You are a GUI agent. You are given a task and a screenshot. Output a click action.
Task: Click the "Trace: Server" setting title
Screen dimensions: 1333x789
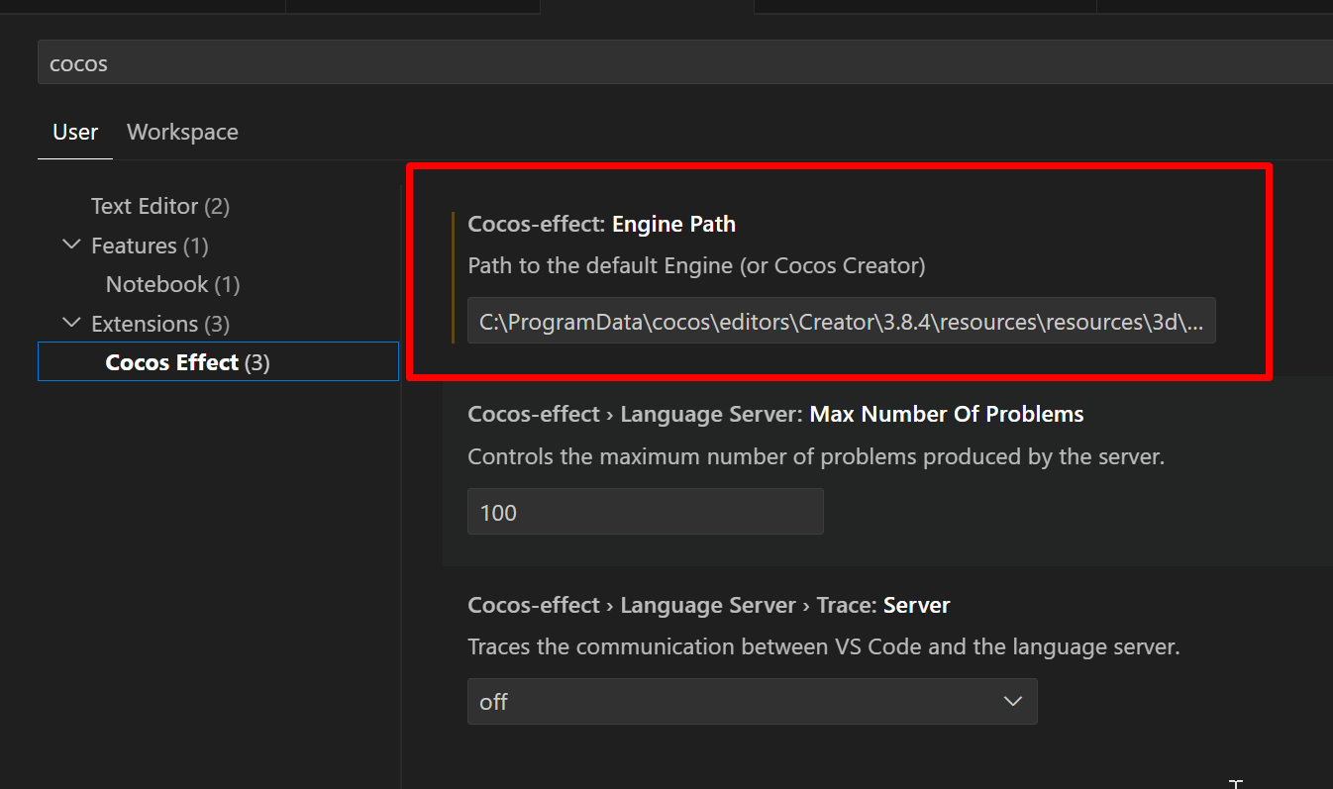tap(709, 605)
